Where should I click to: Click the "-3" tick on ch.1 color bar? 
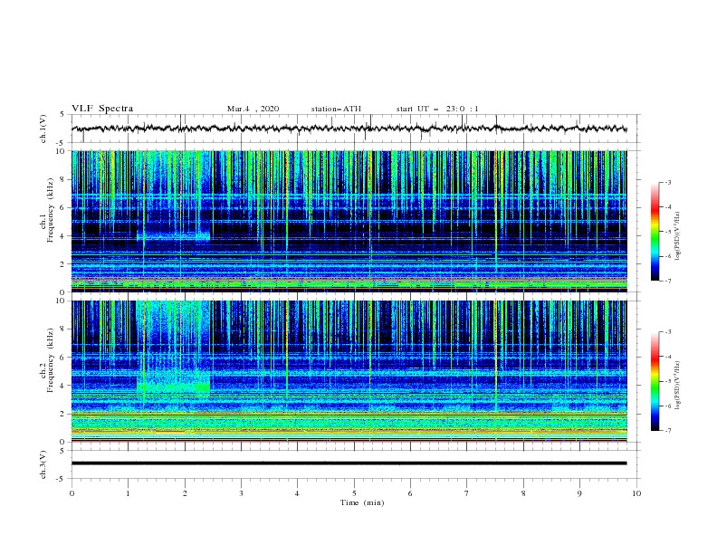(x=667, y=182)
